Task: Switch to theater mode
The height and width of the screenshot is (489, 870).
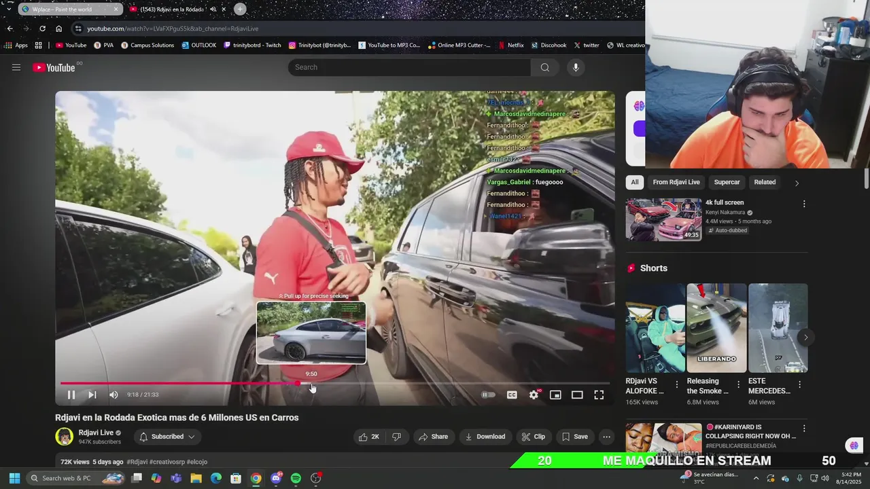Action: [x=577, y=395]
